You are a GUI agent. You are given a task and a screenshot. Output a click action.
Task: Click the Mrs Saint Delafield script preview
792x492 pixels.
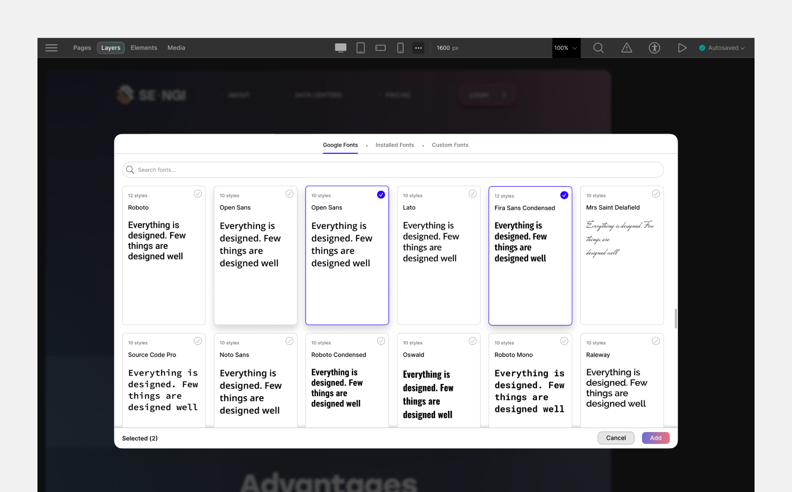pos(620,239)
